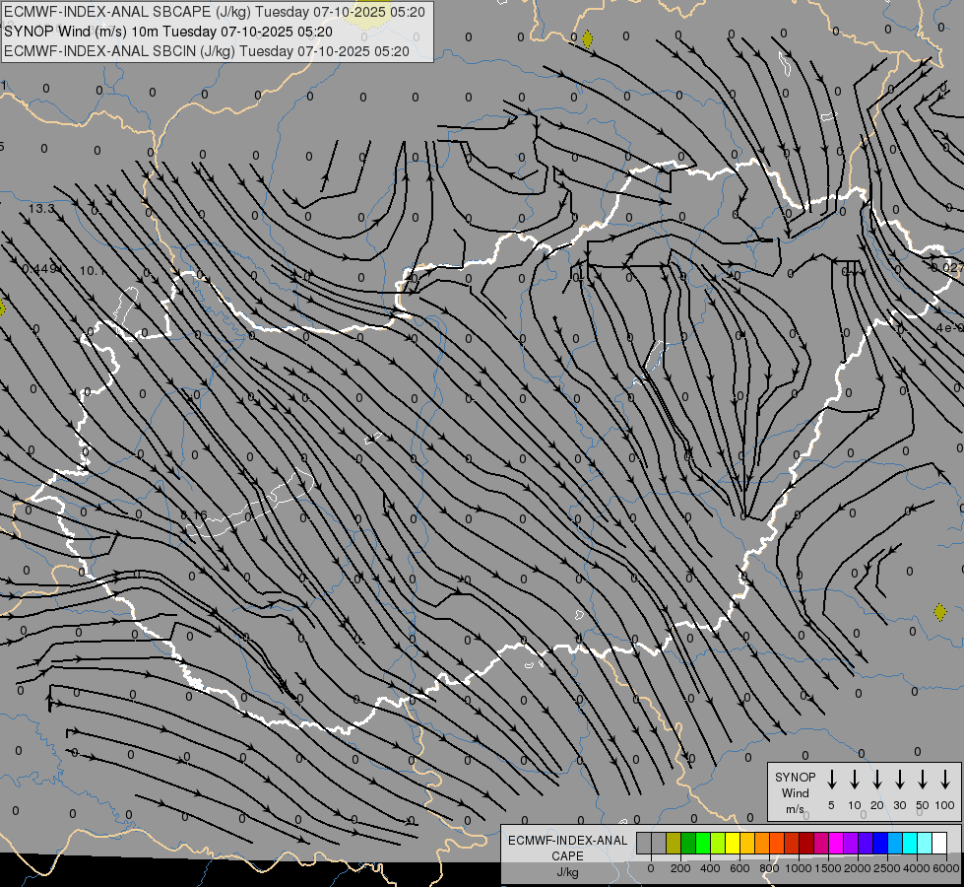The image size is (964, 887).
Task: Click the 10.1 value label on map
Action: [x=93, y=270]
